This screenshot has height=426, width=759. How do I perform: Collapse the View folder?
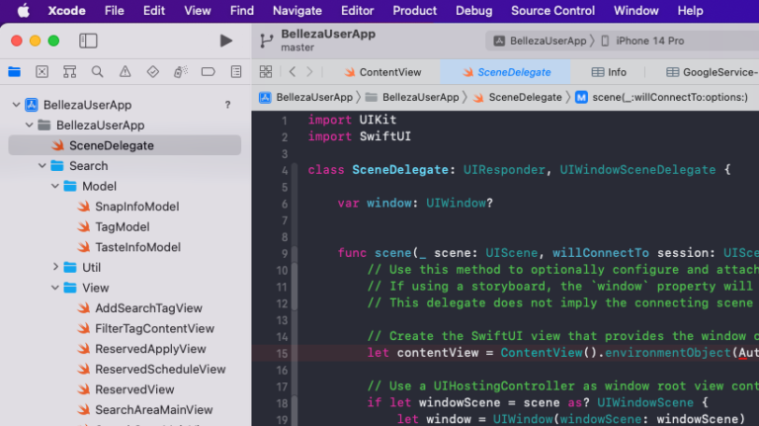click(x=55, y=288)
